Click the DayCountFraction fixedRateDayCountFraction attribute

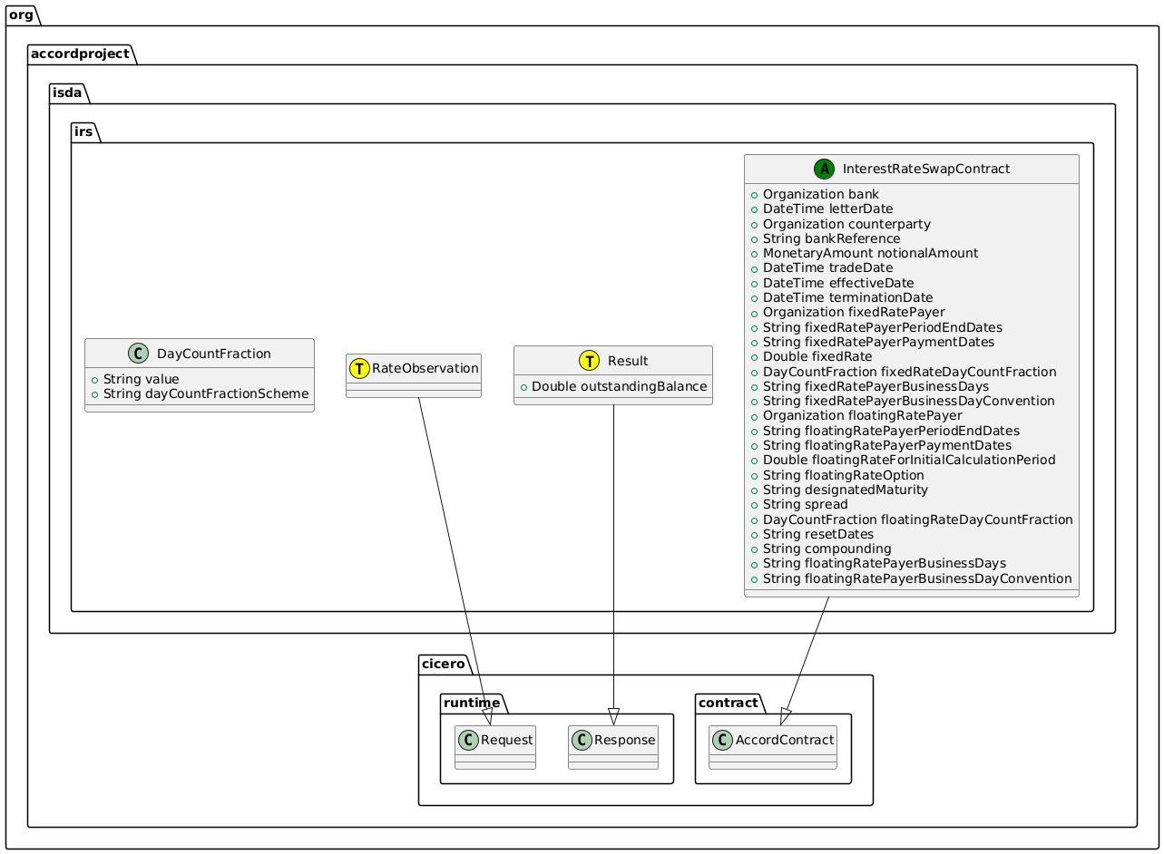(x=909, y=372)
